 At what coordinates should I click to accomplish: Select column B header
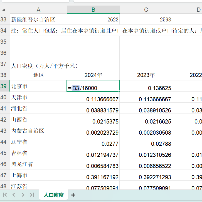(x=93, y=10)
